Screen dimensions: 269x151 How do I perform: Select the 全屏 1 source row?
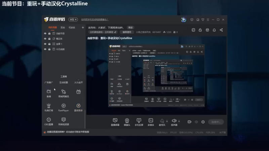(64, 44)
